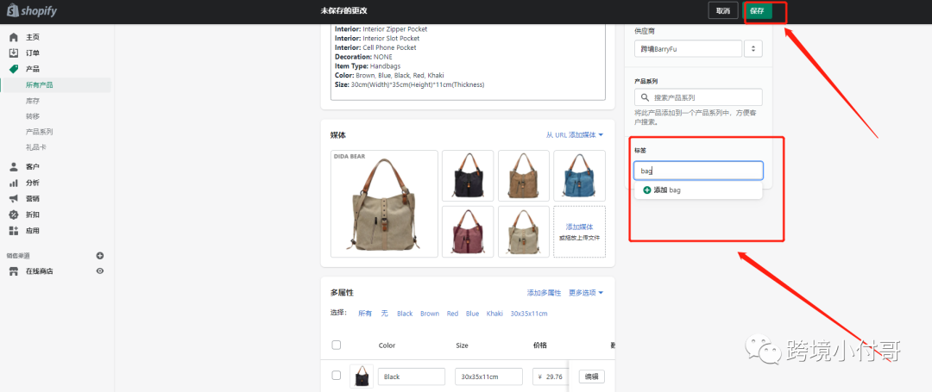Select Khaki variants filter
Image resolution: width=932 pixels, height=392 pixels.
[494, 314]
